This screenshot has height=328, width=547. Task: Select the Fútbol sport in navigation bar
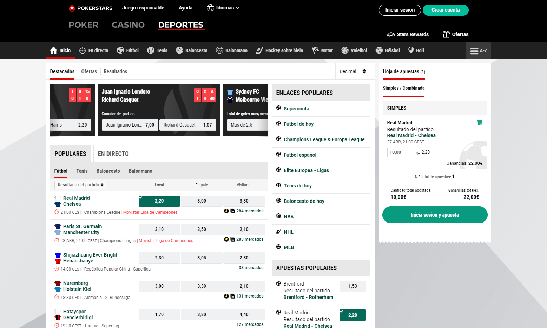coord(128,50)
